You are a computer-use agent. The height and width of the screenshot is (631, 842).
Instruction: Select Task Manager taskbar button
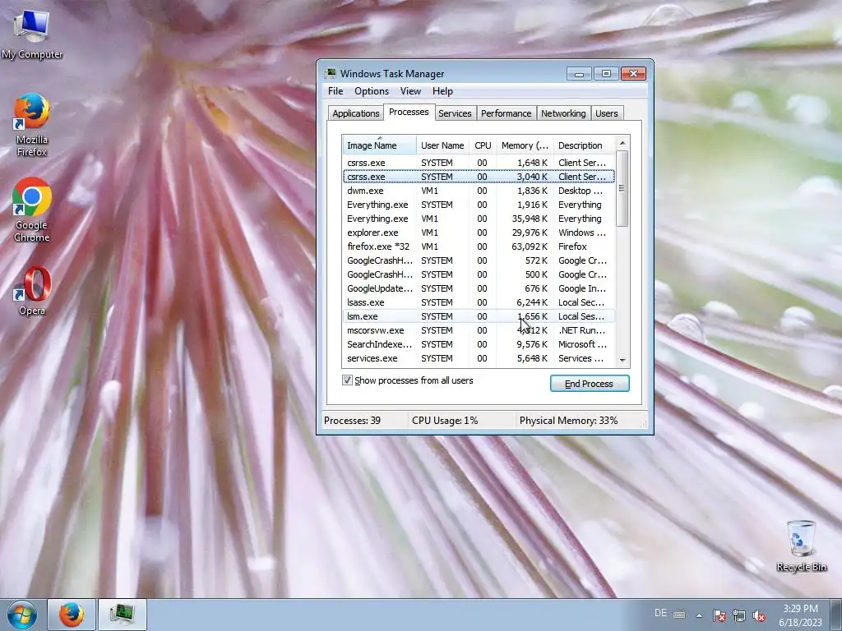pos(123,615)
